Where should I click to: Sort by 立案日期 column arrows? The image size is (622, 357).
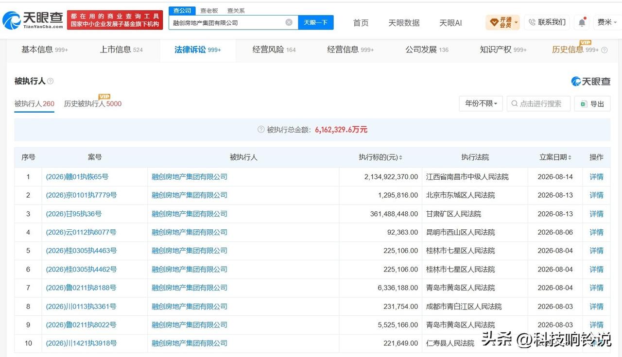(x=570, y=157)
